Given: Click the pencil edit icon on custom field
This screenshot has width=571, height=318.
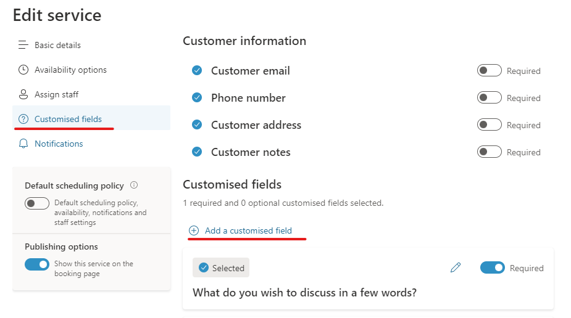Looking at the screenshot, I should pos(456,267).
